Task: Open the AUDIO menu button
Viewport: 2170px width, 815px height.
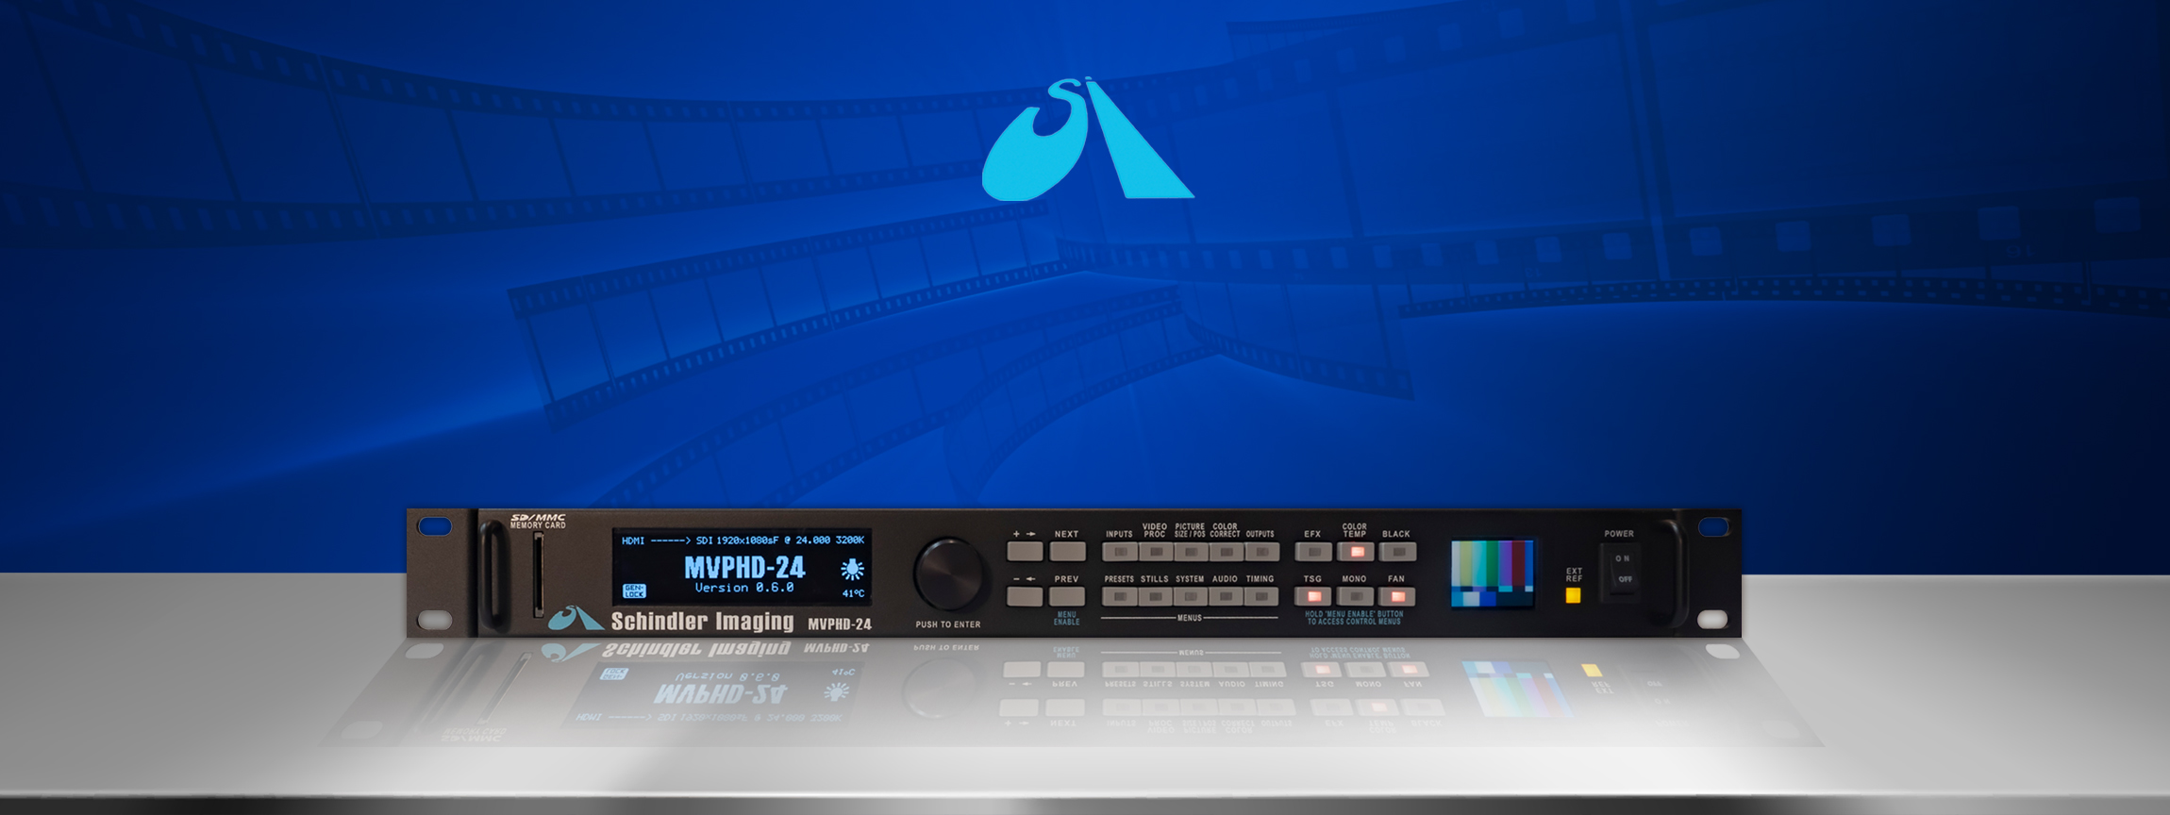Action: [1226, 596]
